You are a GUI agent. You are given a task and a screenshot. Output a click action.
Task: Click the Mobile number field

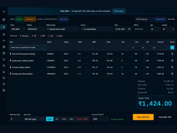point(36,29)
